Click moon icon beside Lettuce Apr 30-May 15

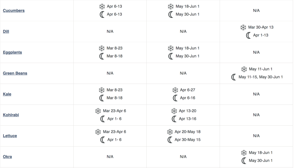pos(170,140)
